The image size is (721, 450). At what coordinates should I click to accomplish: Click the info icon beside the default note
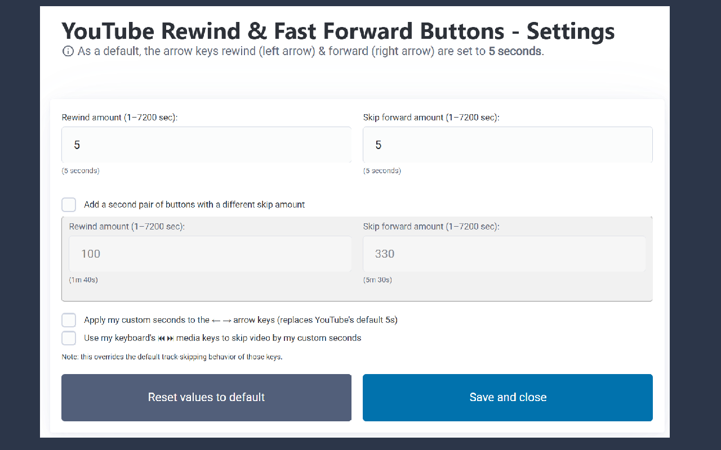[x=68, y=52]
